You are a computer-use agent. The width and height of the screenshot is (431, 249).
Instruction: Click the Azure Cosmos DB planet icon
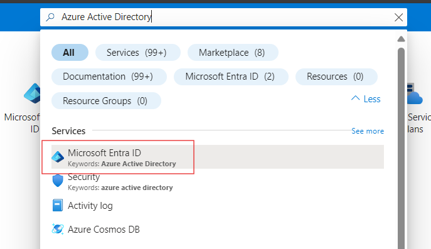(58, 229)
